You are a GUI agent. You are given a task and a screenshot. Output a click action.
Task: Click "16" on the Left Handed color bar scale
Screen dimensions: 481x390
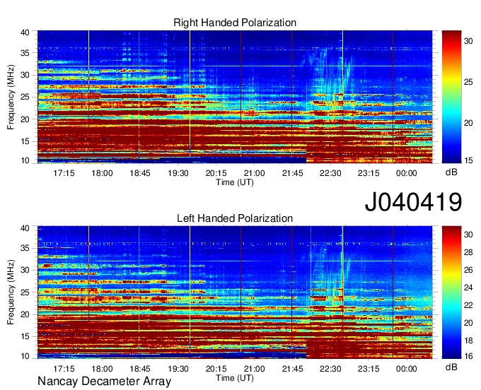(468, 356)
